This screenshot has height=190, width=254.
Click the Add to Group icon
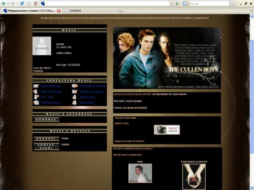click(36, 103)
